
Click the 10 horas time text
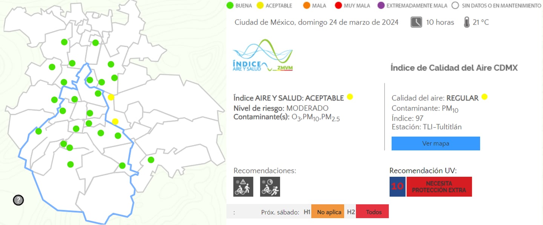pos(440,22)
